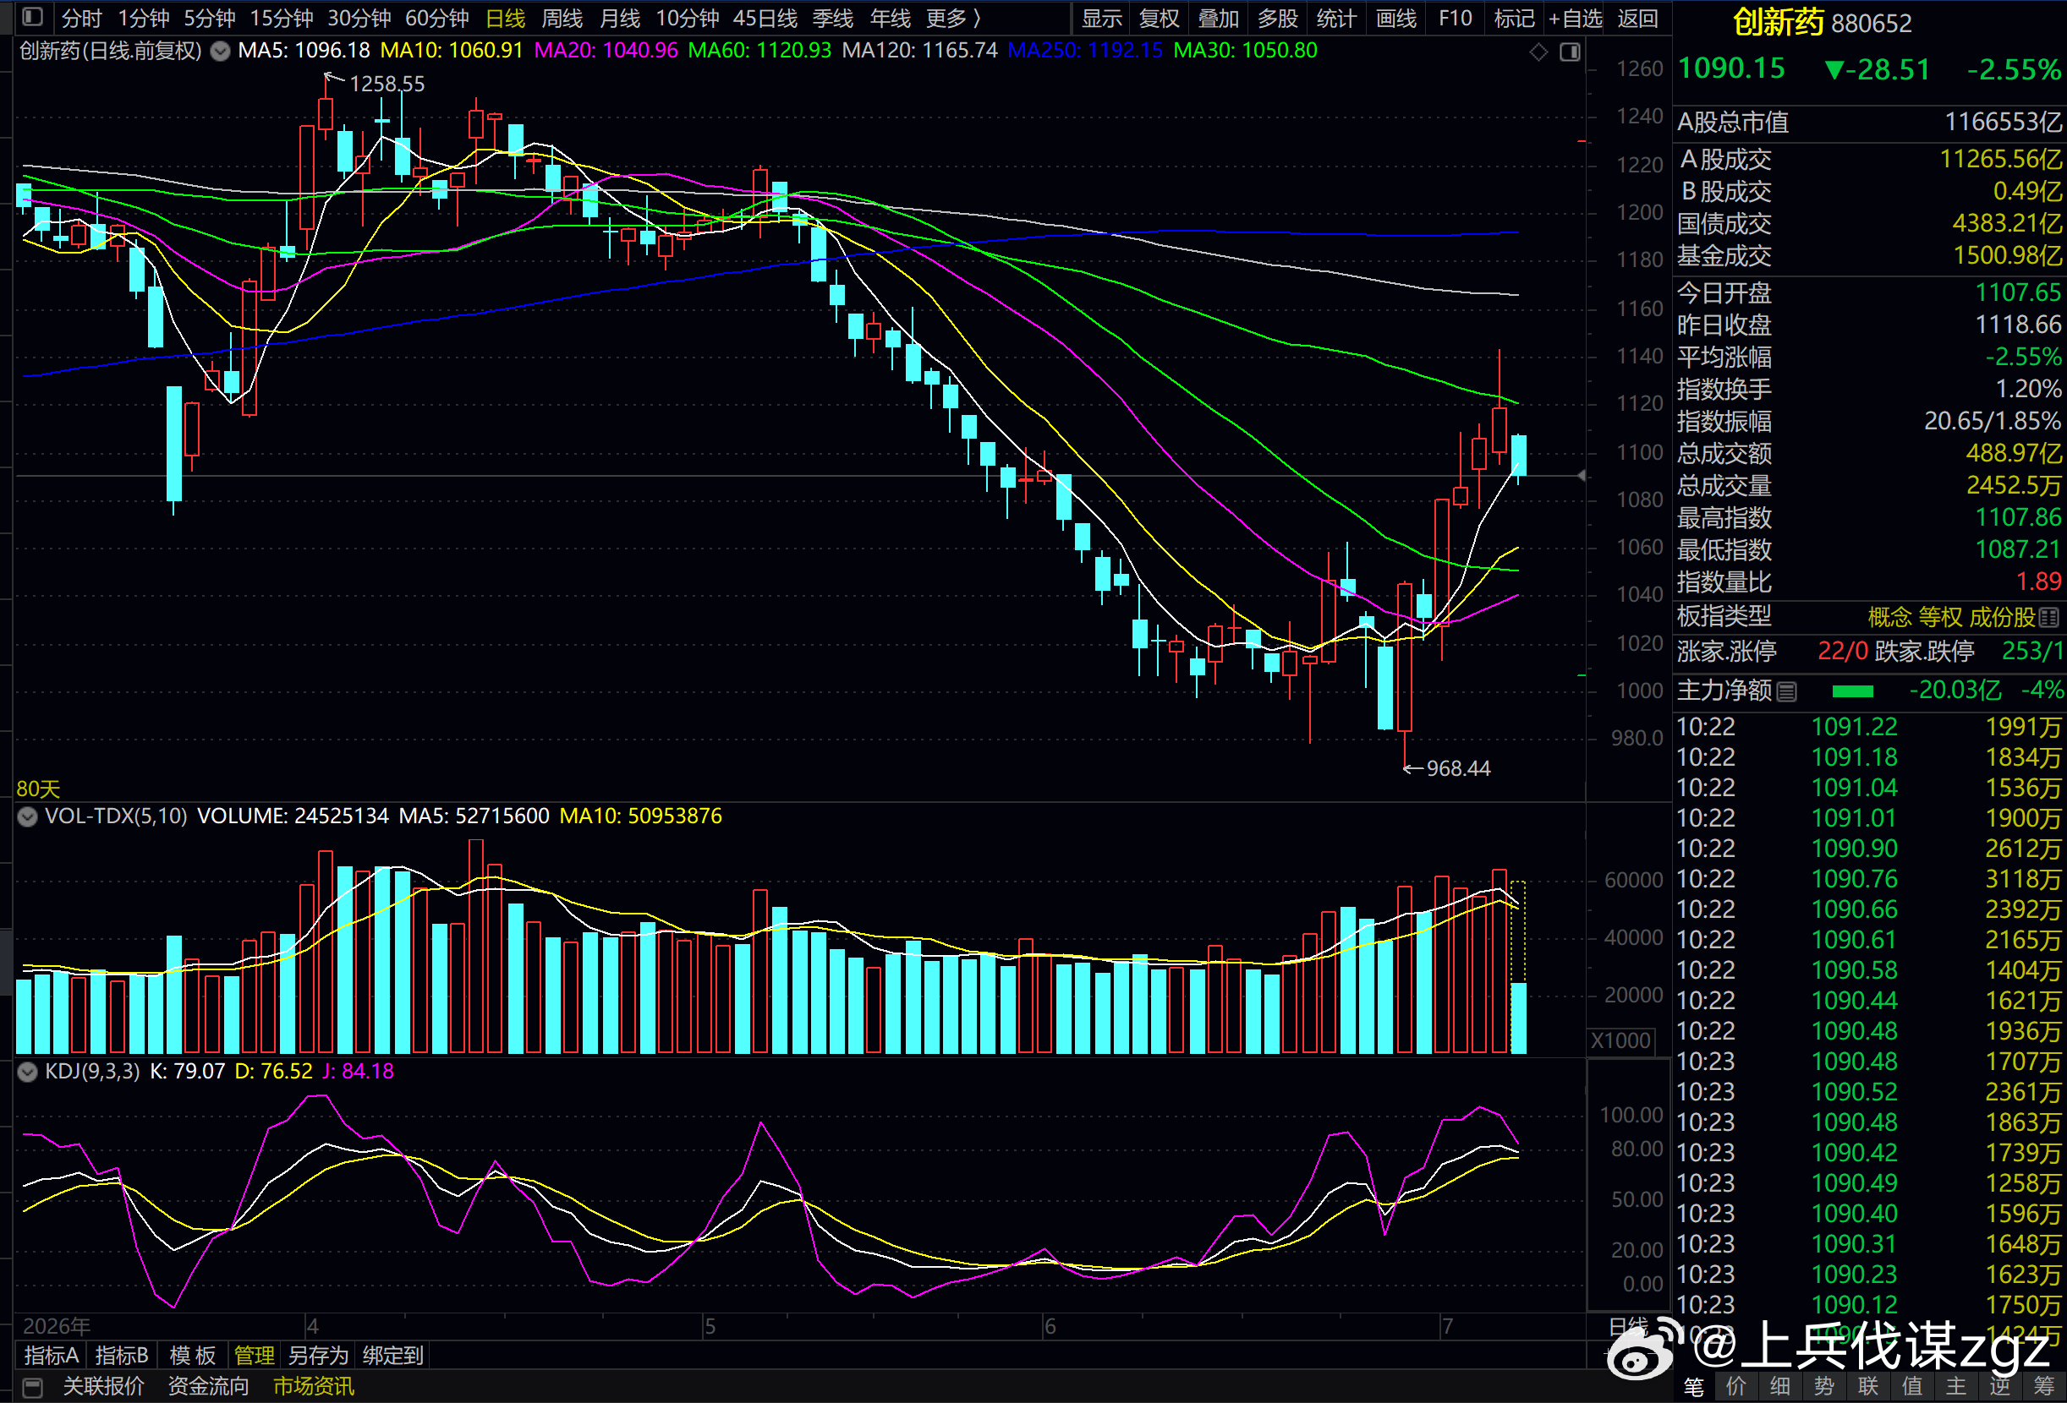Select the 主 main-force tab
Image resolution: width=2067 pixels, height=1403 pixels.
[1956, 1387]
